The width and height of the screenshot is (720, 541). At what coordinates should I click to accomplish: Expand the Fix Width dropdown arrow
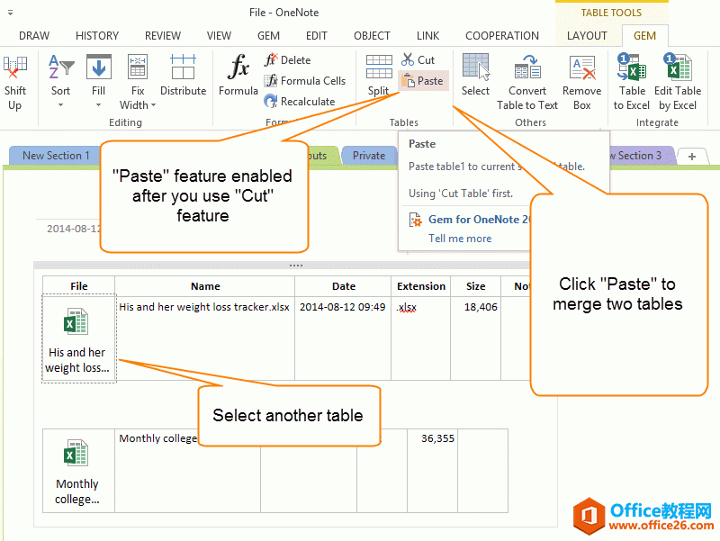[153, 105]
